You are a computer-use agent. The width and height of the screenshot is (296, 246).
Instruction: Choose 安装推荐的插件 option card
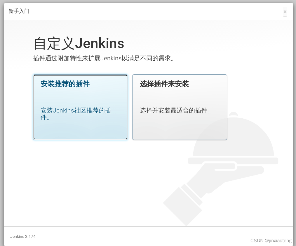(x=80, y=107)
